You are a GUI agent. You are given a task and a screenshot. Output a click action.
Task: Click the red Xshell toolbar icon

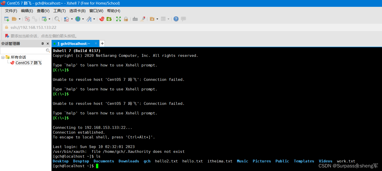(x=102, y=19)
